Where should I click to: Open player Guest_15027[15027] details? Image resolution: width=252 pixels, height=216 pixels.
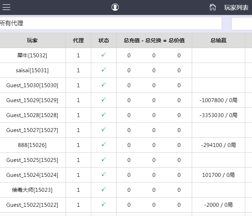(x=32, y=130)
